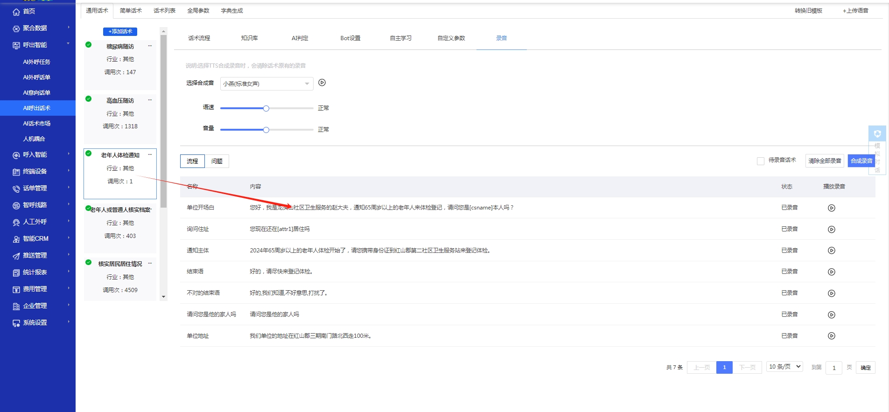Play the 通知主体 recording
The height and width of the screenshot is (412, 889).
click(x=831, y=251)
